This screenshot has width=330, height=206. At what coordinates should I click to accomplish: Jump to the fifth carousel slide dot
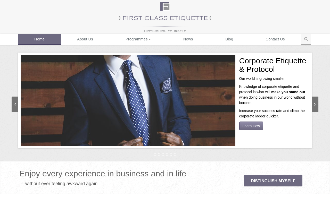click(171, 154)
